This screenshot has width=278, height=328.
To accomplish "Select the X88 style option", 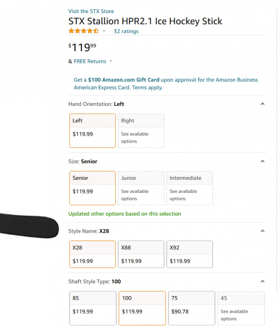I will tap(141, 254).
